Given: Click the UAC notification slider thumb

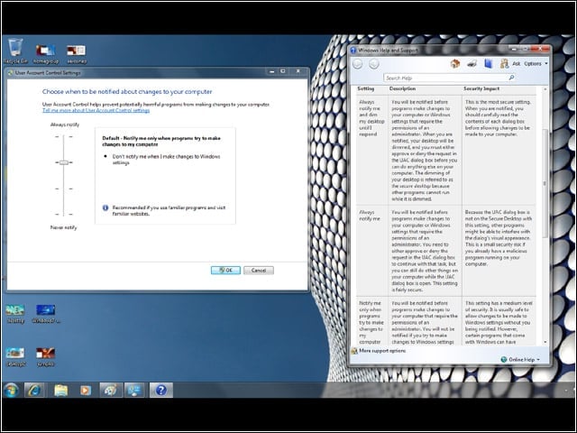Looking at the screenshot, I should pyautogui.click(x=64, y=162).
